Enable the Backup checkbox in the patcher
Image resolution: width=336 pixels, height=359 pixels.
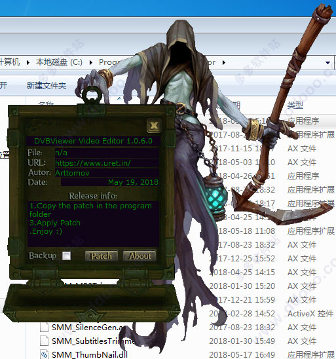click(x=67, y=255)
